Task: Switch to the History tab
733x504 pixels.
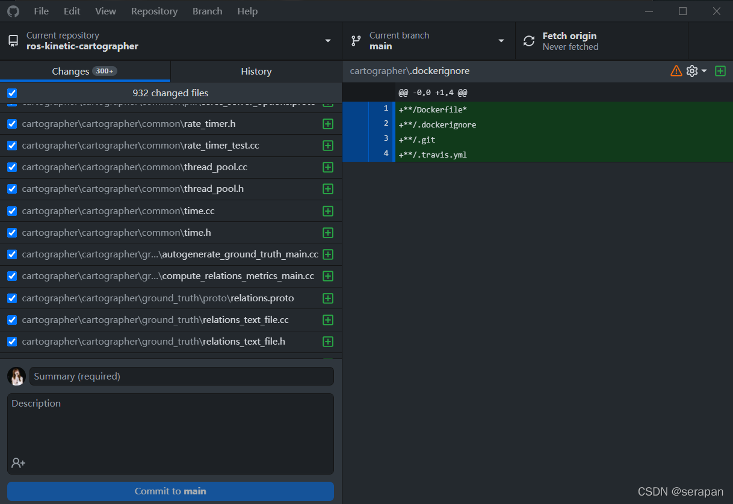Action: 256,71
